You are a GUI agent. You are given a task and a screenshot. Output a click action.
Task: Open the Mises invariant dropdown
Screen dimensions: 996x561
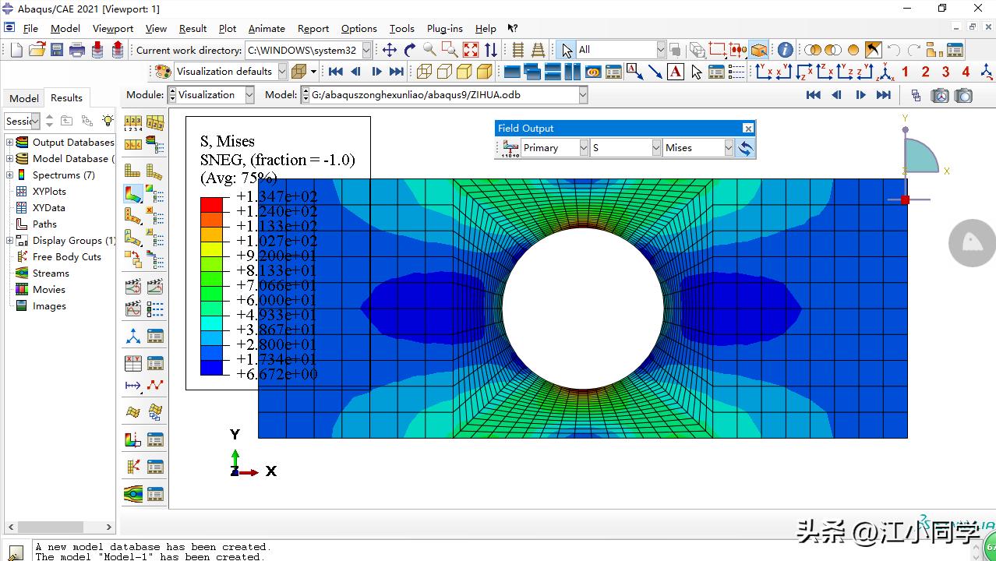(x=729, y=148)
